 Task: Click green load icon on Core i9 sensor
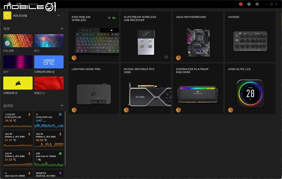pyautogui.click(x=60, y=154)
